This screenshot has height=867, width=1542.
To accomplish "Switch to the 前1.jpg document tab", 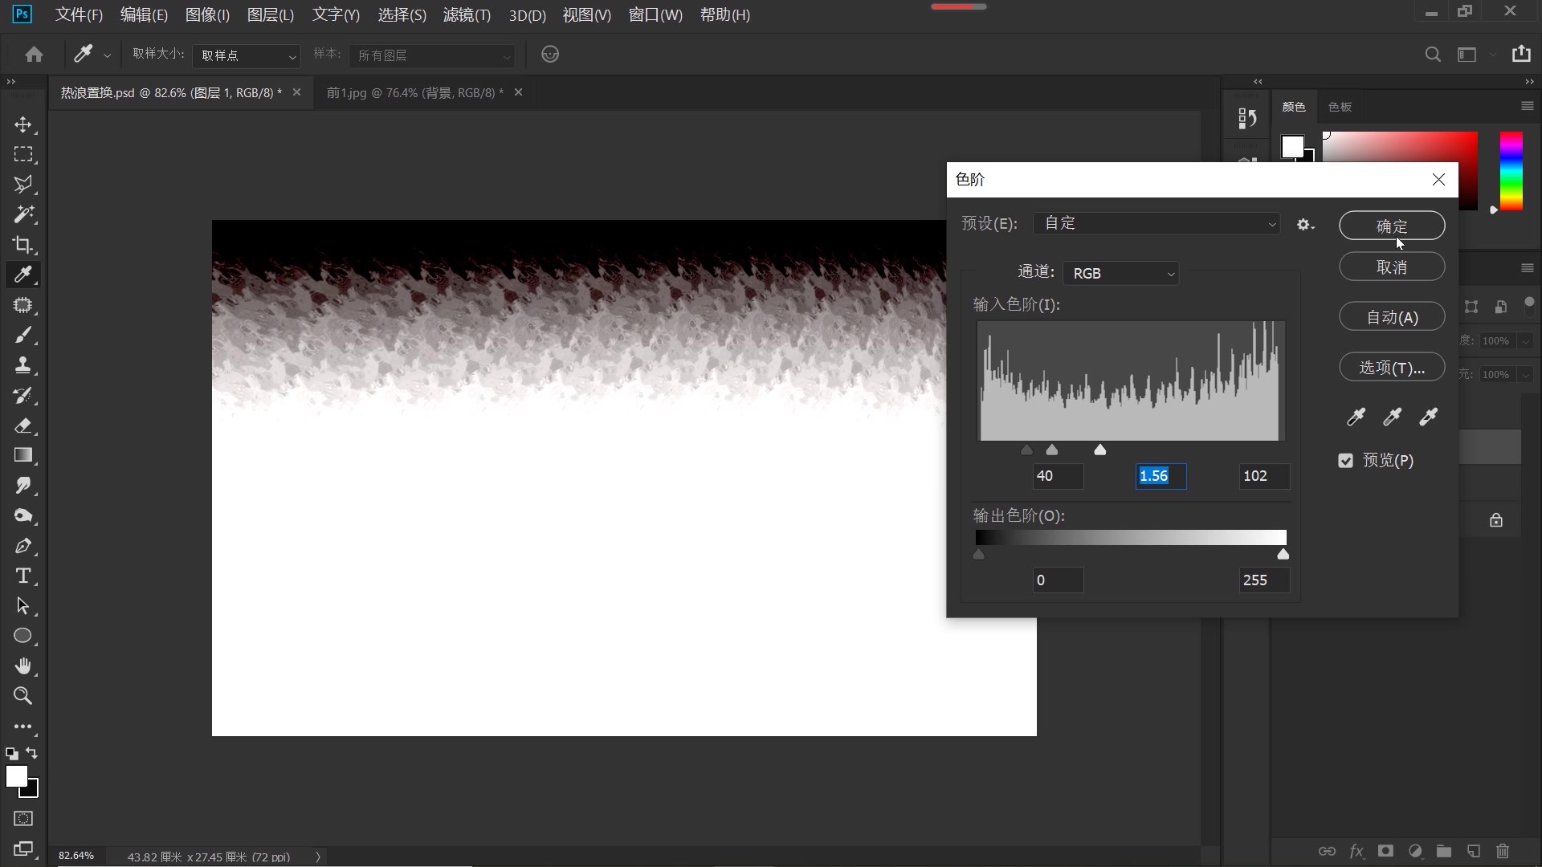I will pyautogui.click(x=414, y=93).
